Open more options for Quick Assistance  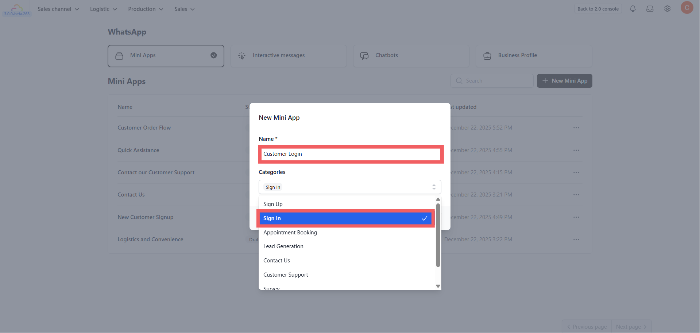(576, 150)
